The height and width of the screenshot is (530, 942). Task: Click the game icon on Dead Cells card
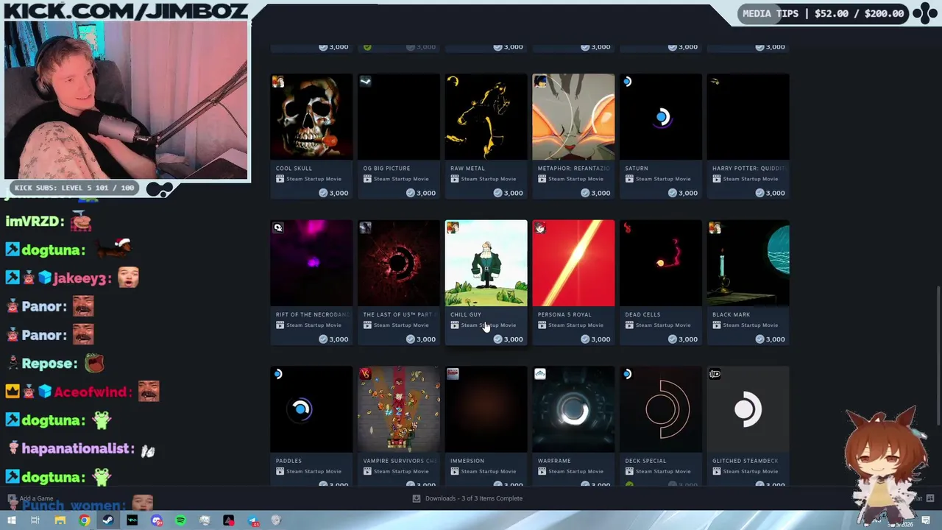click(627, 228)
